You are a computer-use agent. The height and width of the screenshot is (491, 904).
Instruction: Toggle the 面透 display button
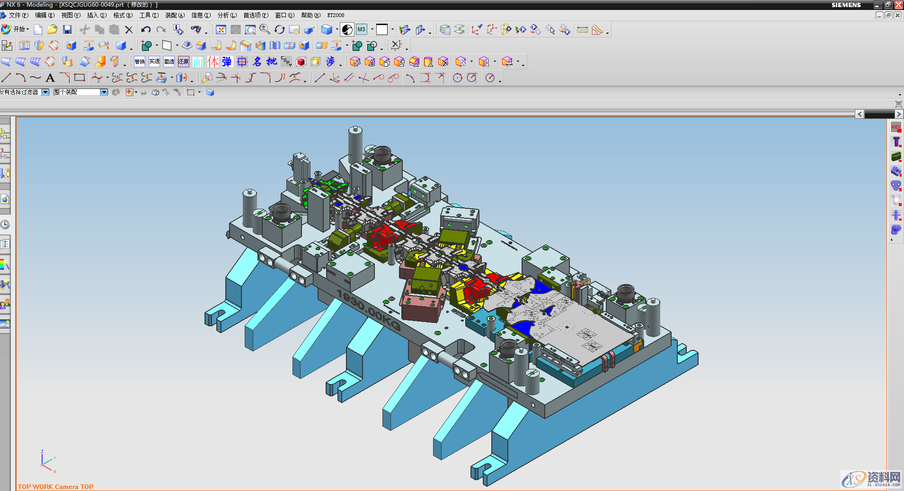pyautogui.click(x=169, y=62)
